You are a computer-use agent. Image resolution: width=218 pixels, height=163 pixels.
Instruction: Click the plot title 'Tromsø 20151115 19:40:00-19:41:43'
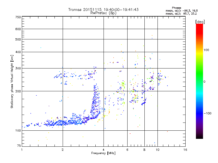[103, 10]
